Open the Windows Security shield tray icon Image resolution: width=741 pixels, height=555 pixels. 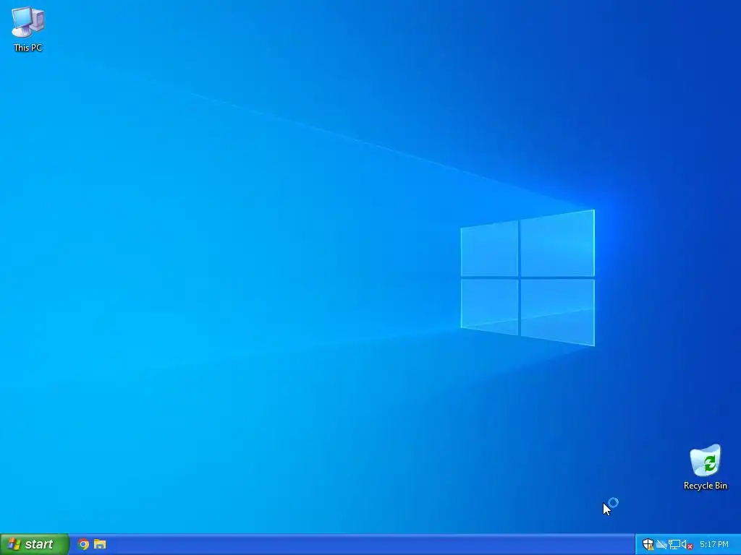(648, 545)
